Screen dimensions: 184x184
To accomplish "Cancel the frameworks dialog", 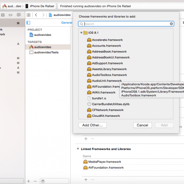I will 143,125.
